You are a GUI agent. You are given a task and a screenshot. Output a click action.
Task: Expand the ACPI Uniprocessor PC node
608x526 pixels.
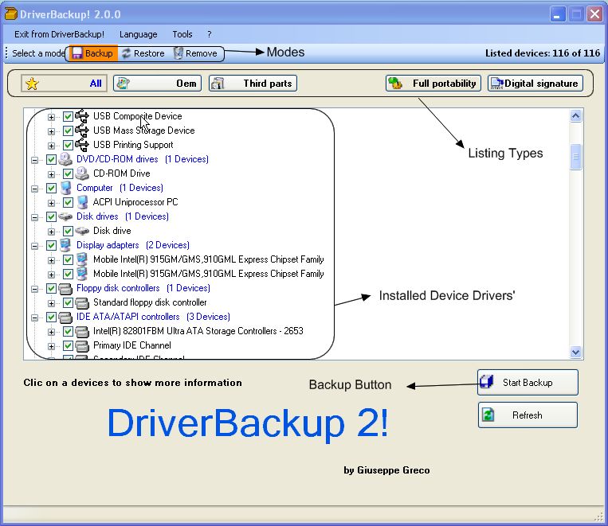pos(51,203)
